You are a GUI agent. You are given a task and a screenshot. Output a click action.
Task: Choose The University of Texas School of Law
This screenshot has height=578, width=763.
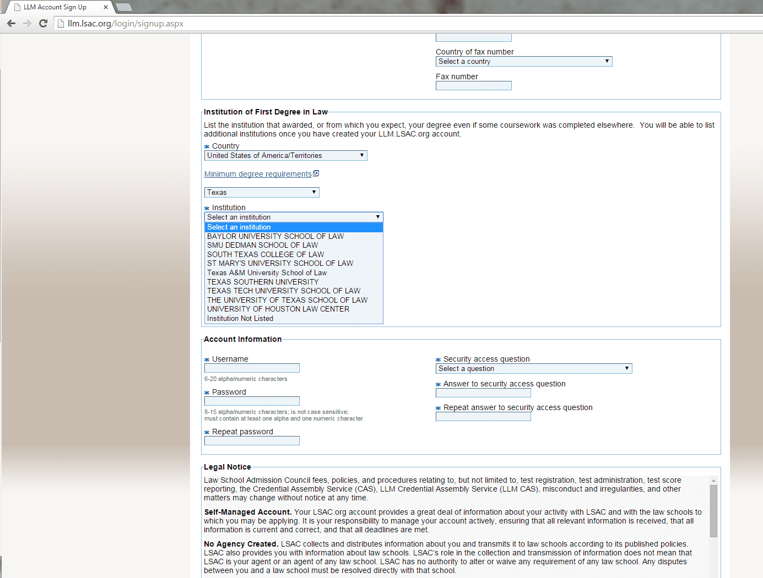pyautogui.click(x=294, y=300)
